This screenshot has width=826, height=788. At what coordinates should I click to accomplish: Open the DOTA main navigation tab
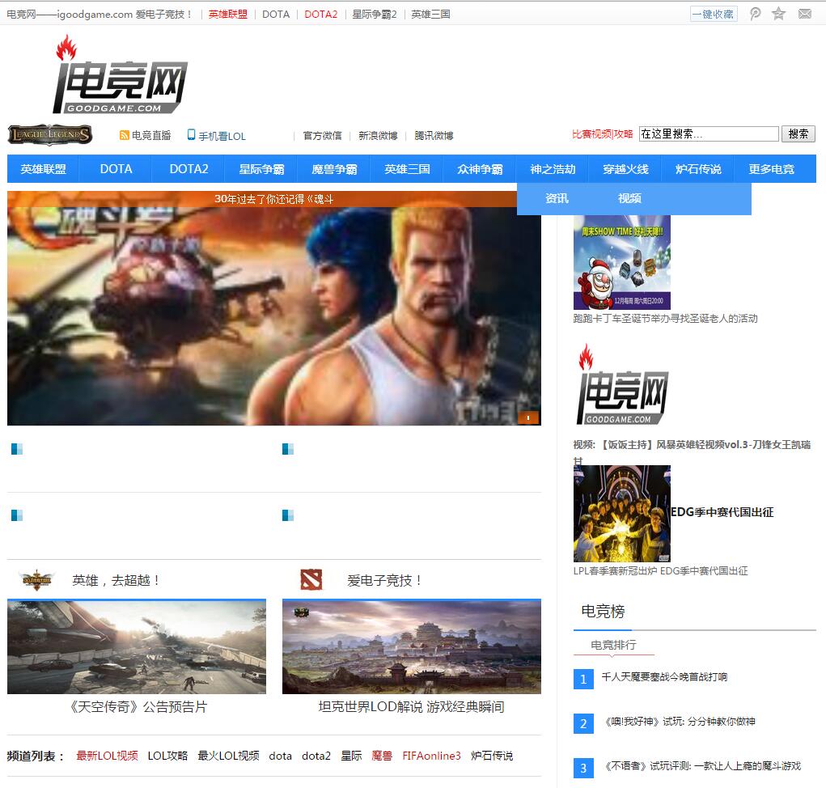pyautogui.click(x=116, y=169)
